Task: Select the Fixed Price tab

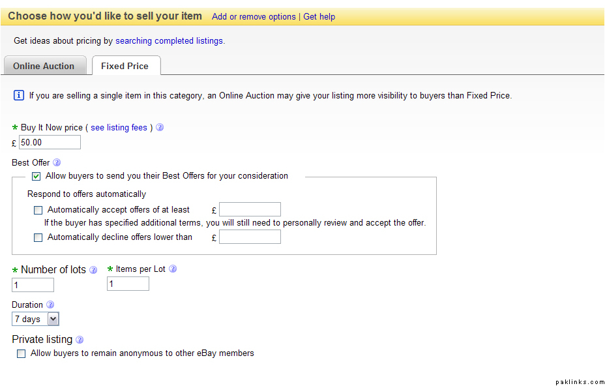Action: pos(125,66)
